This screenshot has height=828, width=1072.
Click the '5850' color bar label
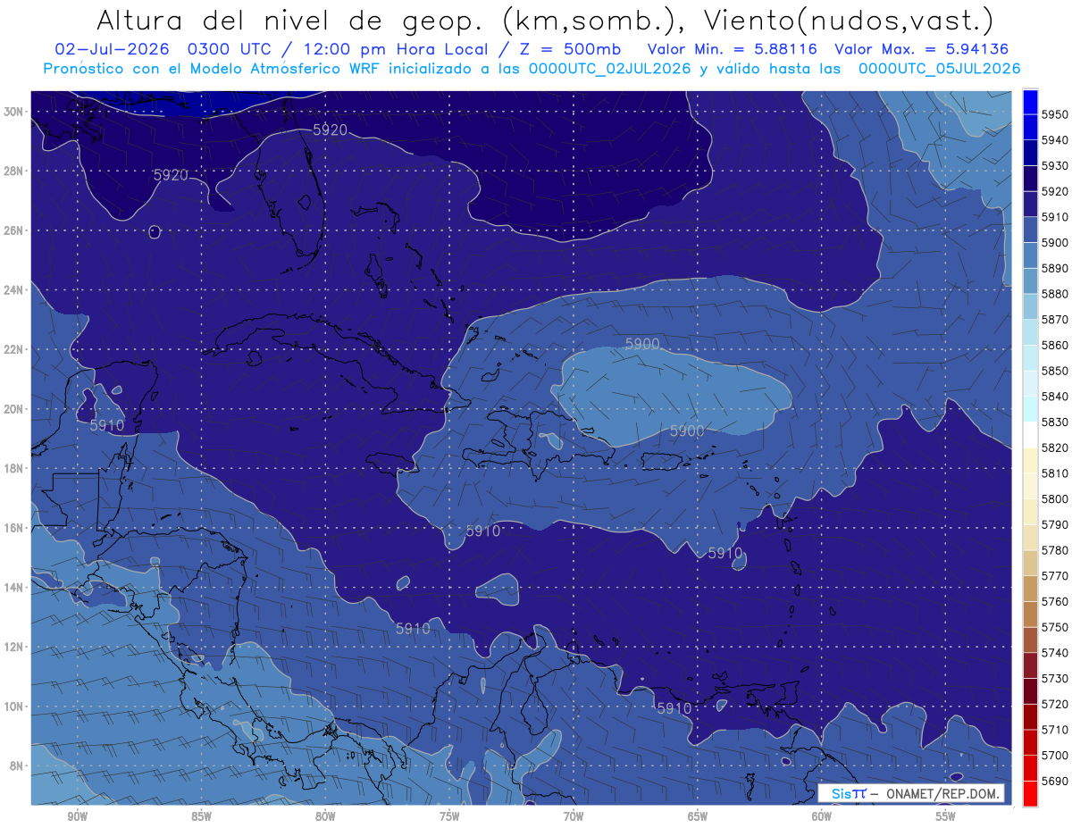pos(1055,371)
